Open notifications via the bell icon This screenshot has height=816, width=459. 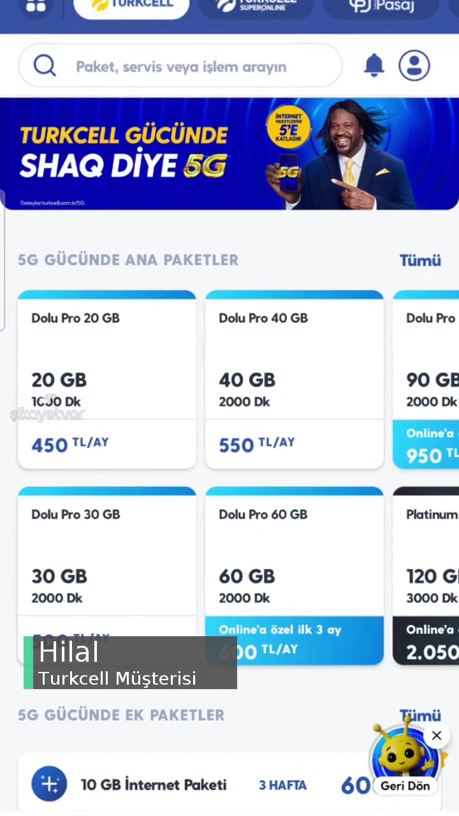pyautogui.click(x=374, y=65)
